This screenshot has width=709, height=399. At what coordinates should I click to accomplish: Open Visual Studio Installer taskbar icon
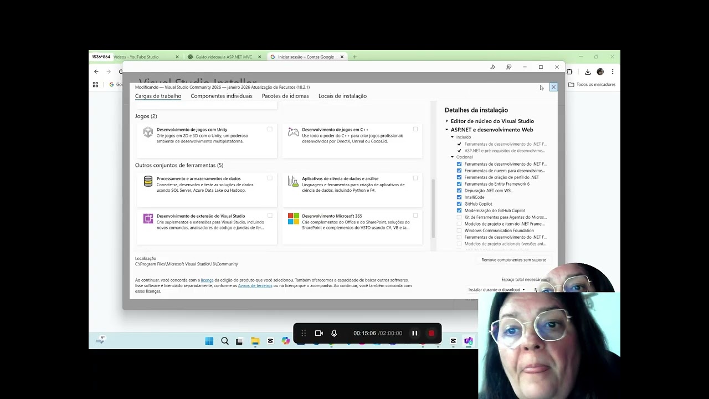469,341
